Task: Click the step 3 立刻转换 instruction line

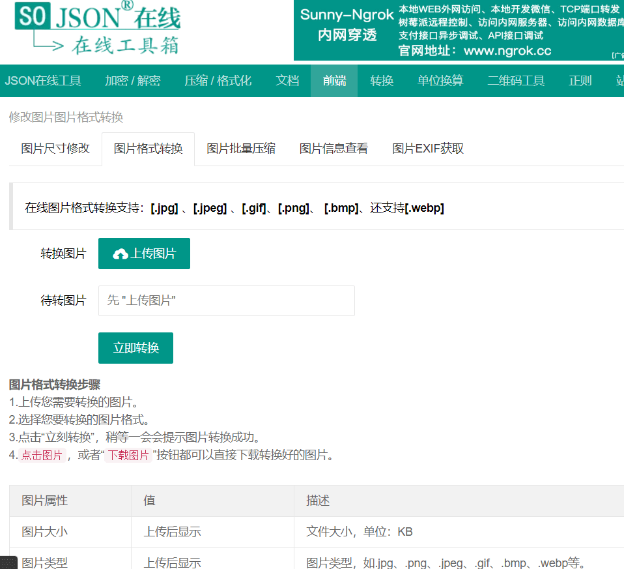Action: [135, 437]
